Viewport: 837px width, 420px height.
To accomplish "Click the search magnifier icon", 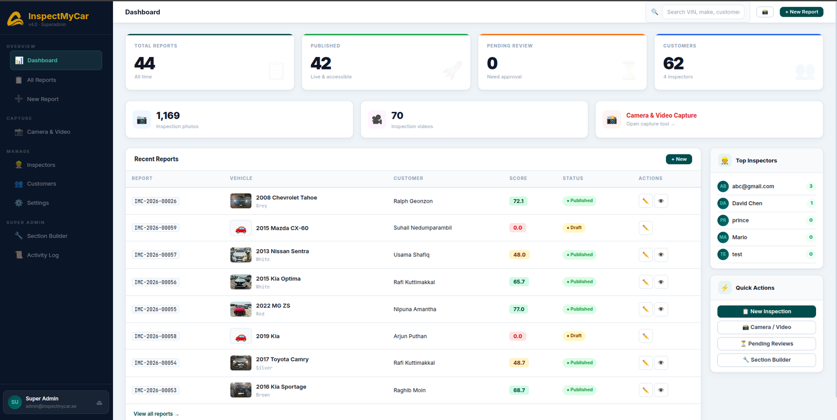I will [654, 12].
